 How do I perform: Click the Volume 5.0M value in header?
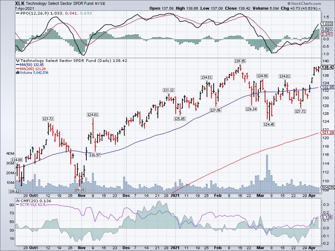tap(265, 8)
